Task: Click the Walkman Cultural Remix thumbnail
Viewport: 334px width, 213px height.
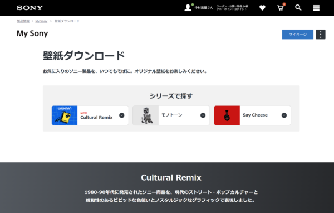Action: 65,115
